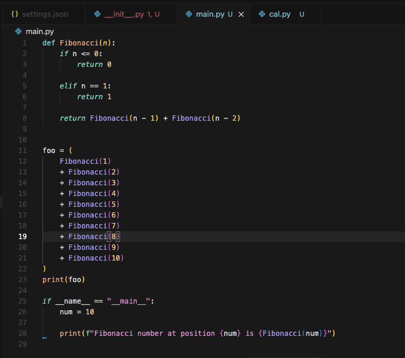This screenshot has height=358, width=405.
Task: Click the Python icon on cal.py tab
Action: coord(262,14)
